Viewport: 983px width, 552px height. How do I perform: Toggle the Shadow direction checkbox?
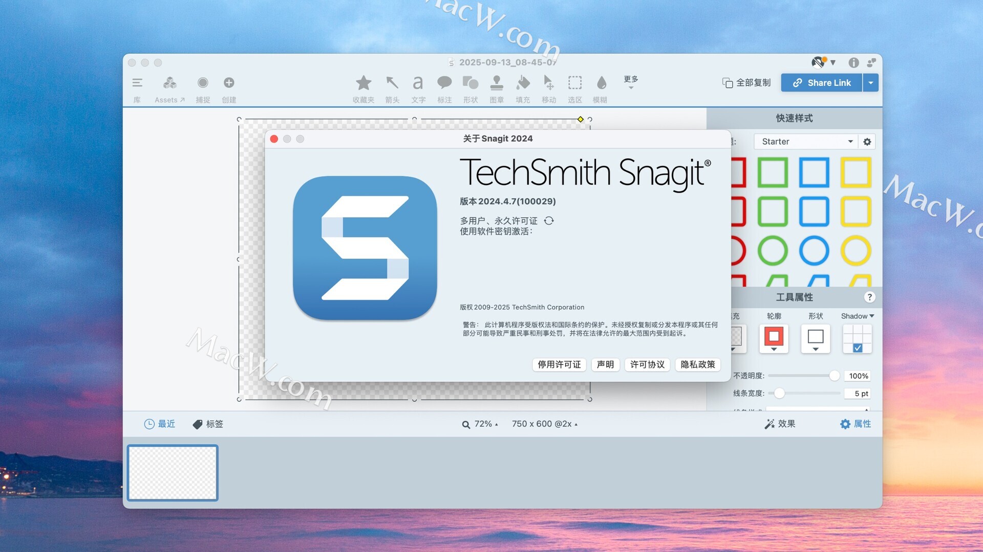click(858, 348)
